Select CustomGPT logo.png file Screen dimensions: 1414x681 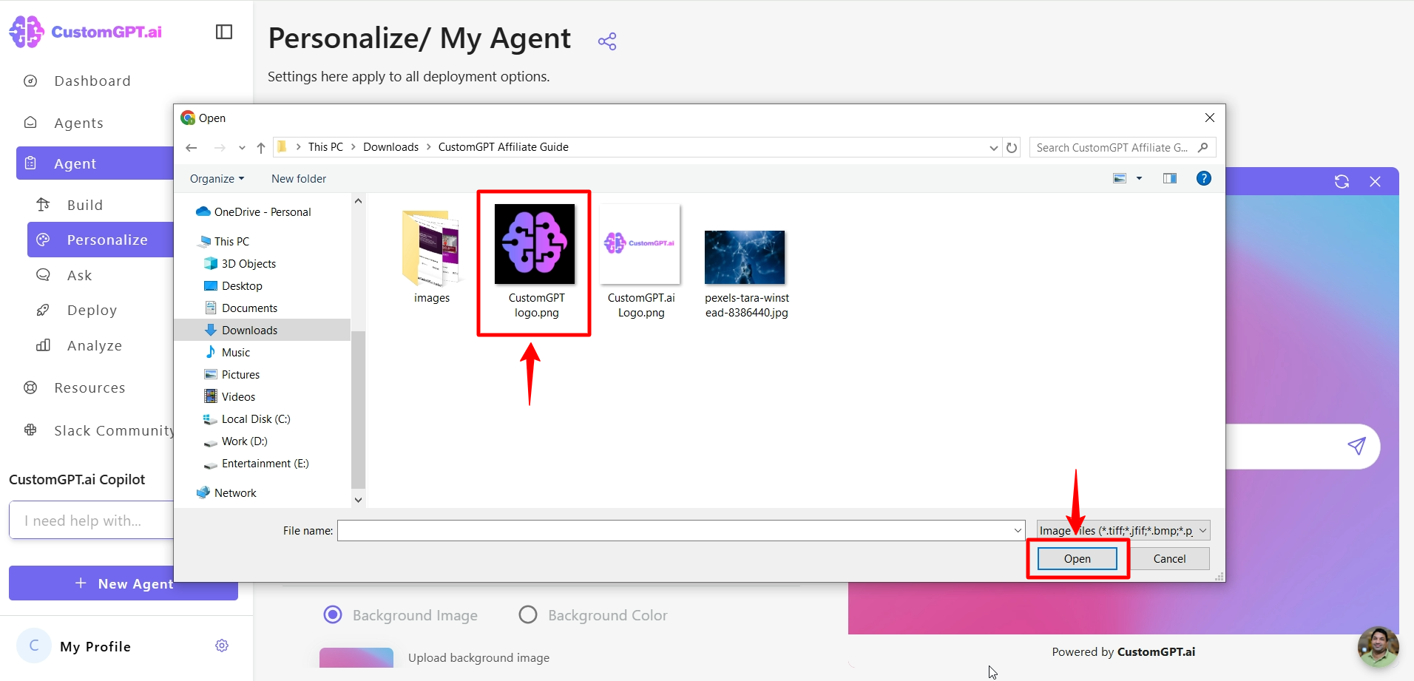535,262
